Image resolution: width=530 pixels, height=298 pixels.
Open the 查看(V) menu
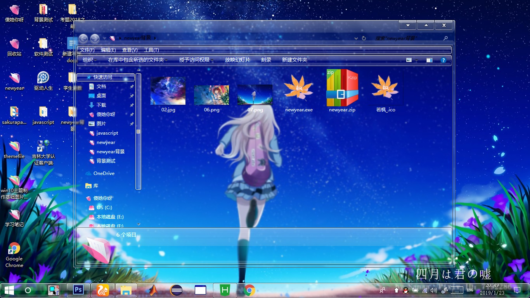coord(130,50)
